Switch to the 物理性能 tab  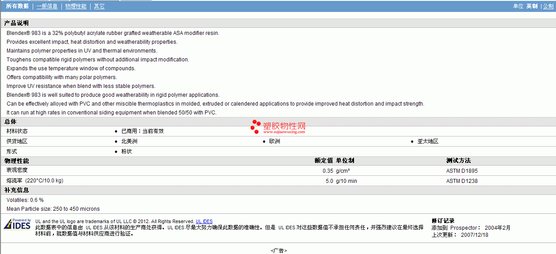pyautogui.click(x=76, y=6)
